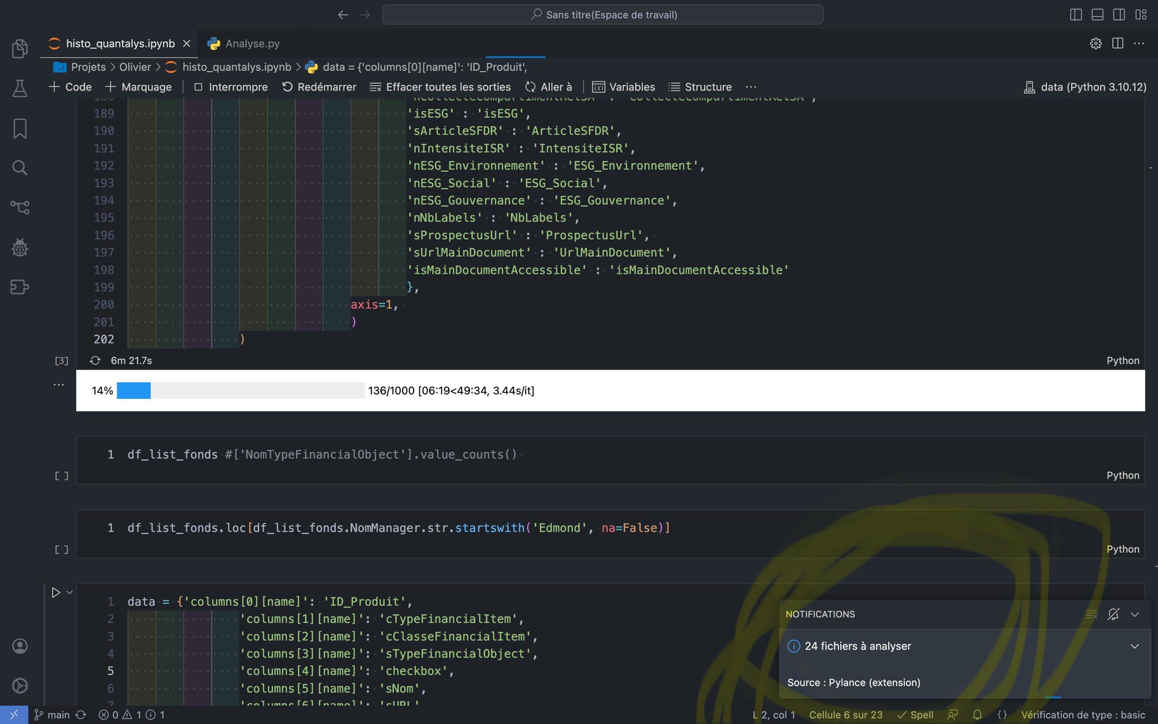Viewport: 1158px width, 724px height.
Task: Open the Run and Debug view
Action: (19, 247)
